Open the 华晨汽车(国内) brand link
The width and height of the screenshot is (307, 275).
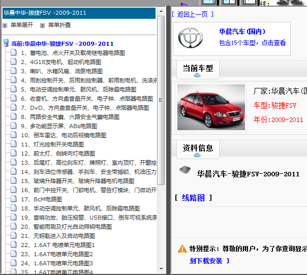point(242,32)
